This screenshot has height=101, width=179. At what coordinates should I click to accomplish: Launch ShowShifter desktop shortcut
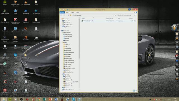click(x=26, y=38)
